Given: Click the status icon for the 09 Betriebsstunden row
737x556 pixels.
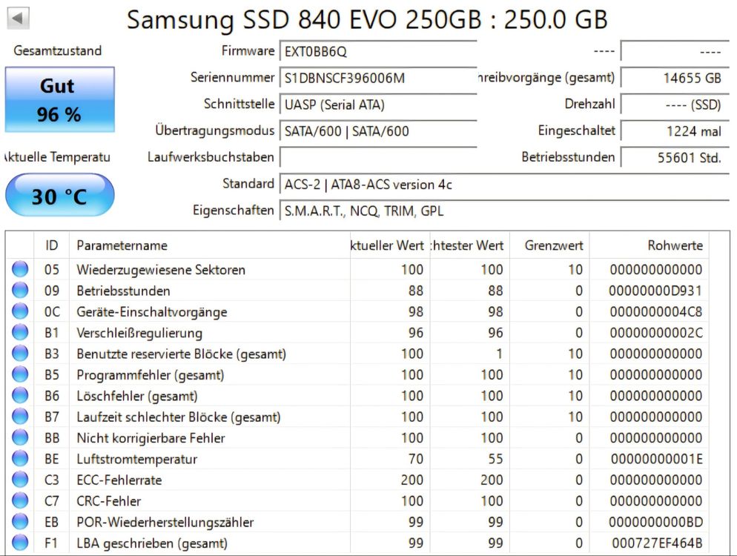Looking at the screenshot, I should tap(20, 291).
